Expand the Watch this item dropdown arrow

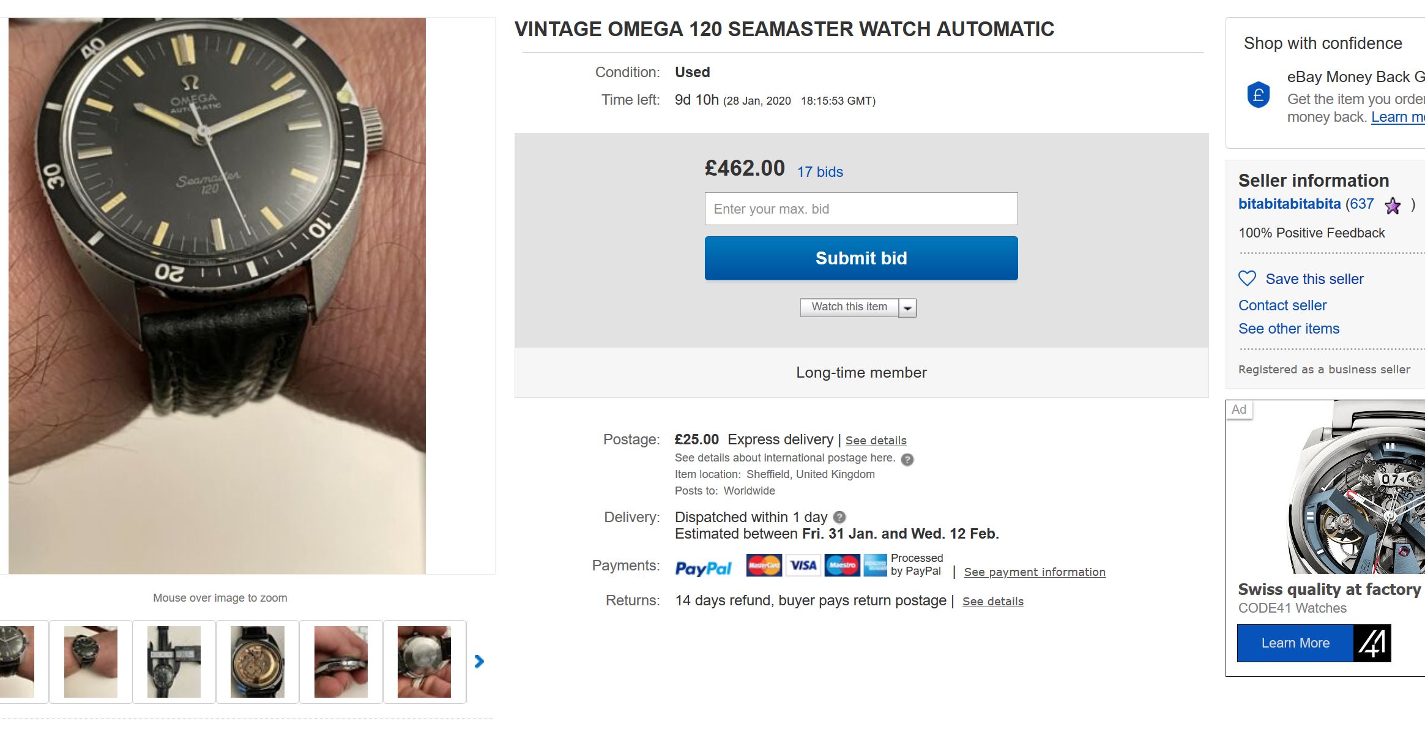click(x=908, y=308)
